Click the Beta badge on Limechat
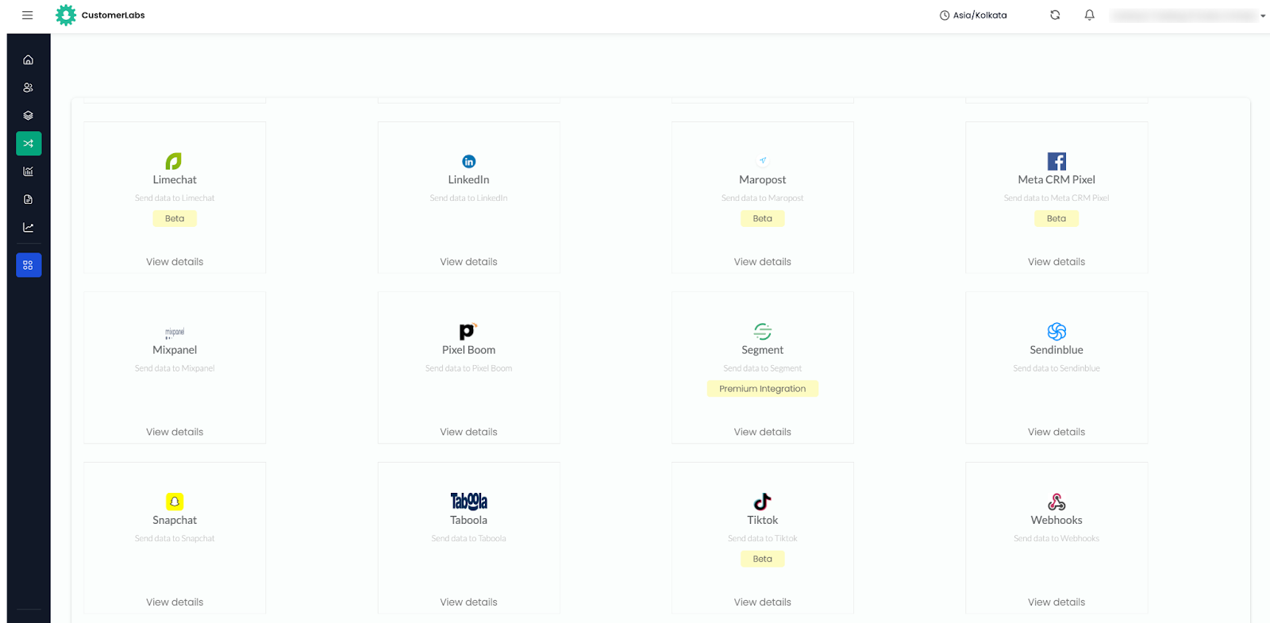 click(175, 218)
